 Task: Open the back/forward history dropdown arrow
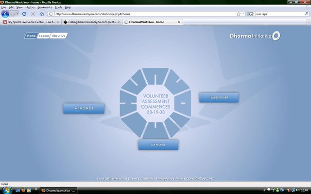(17, 14)
